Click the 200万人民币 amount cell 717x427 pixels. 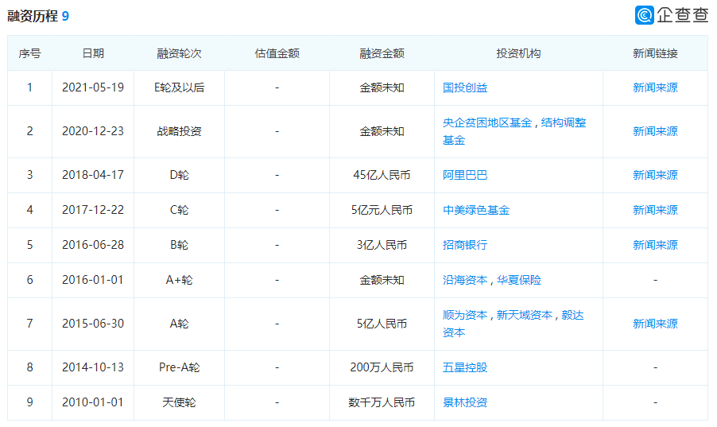[382, 367]
